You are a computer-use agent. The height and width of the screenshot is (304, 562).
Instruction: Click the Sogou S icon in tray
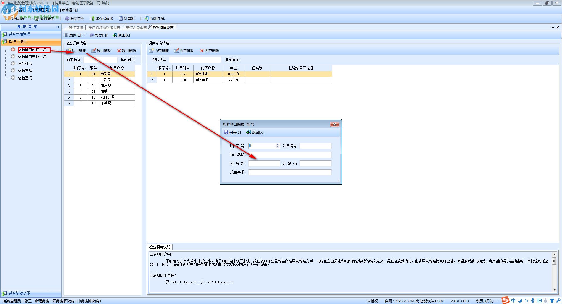click(506, 300)
